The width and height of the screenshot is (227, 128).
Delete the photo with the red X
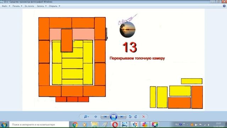click(x=143, y=117)
